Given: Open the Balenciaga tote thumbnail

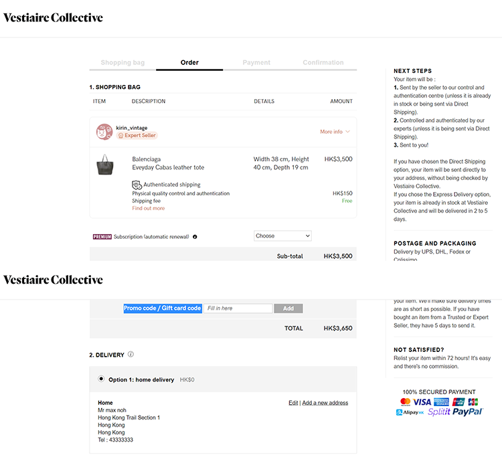Looking at the screenshot, I should (105, 165).
